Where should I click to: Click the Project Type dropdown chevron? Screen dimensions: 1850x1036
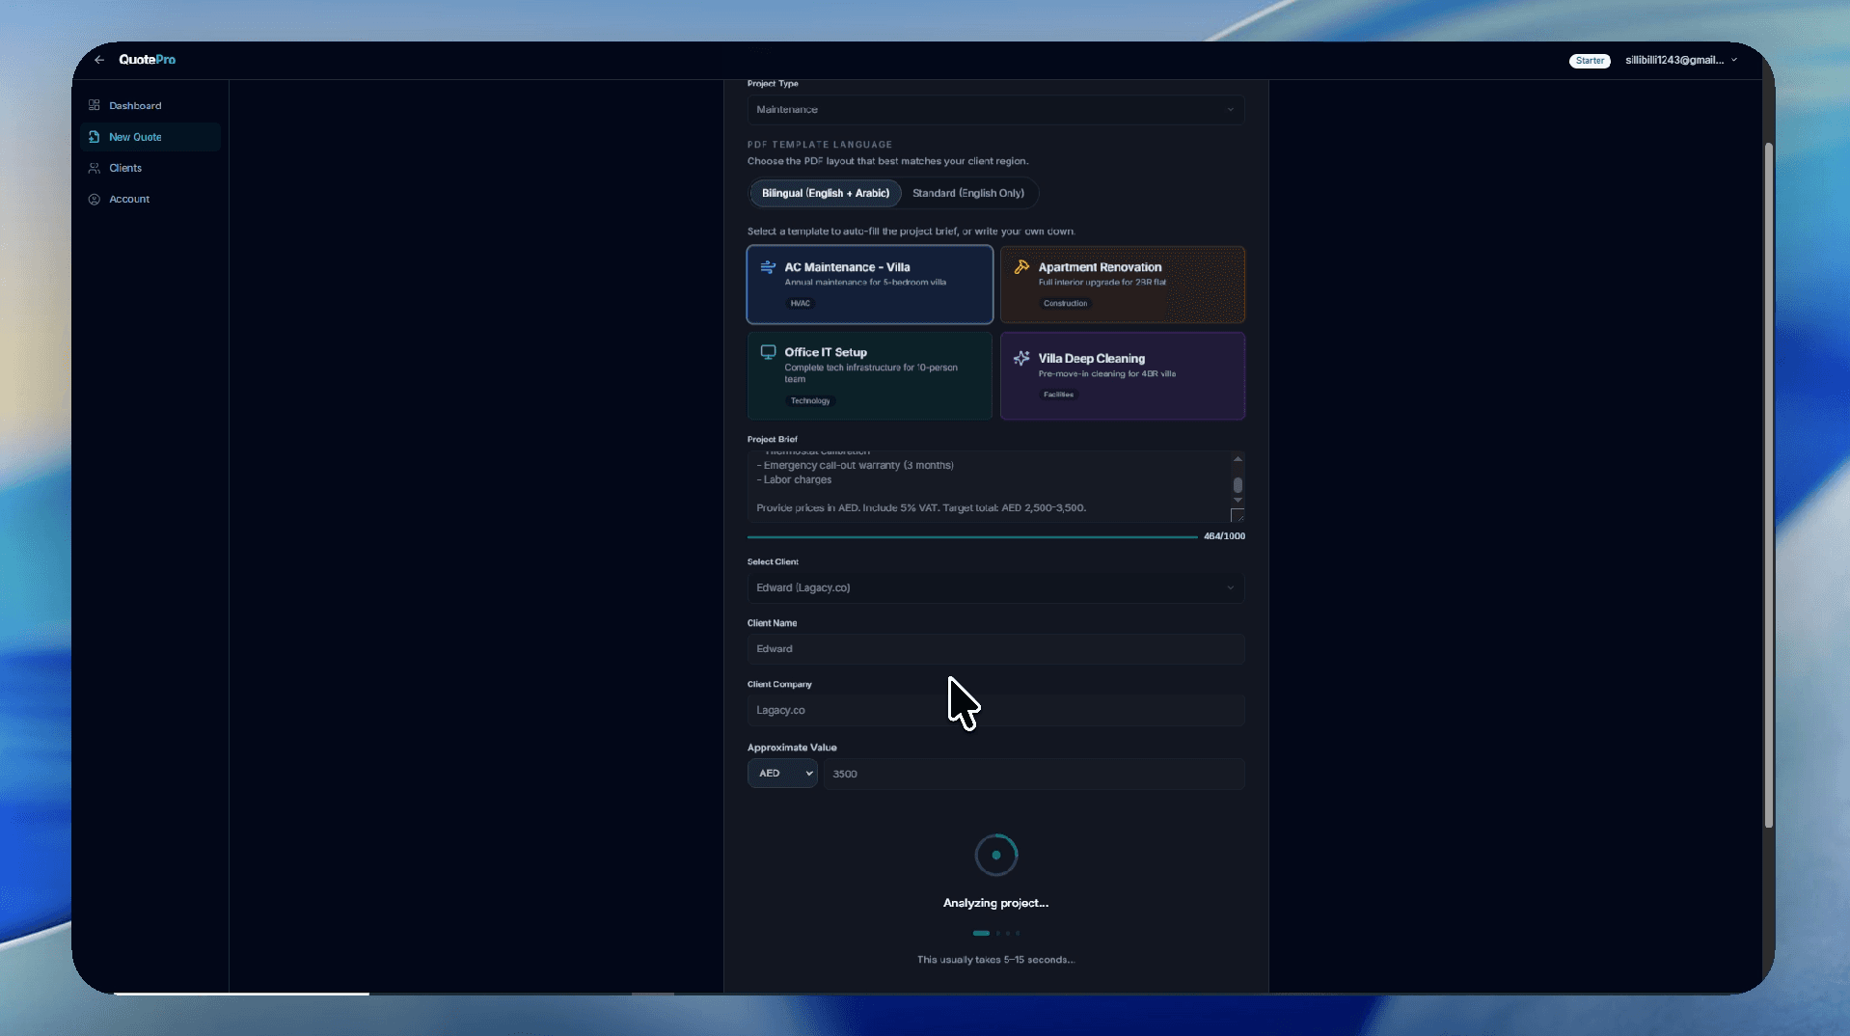[1230, 110]
